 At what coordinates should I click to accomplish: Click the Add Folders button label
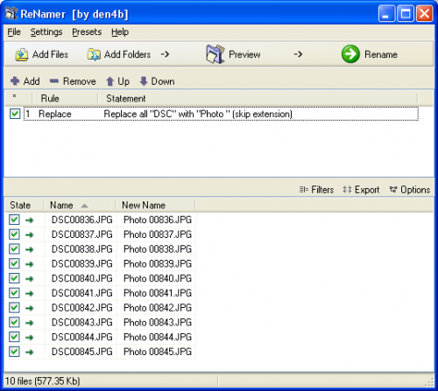click(128, 54)
